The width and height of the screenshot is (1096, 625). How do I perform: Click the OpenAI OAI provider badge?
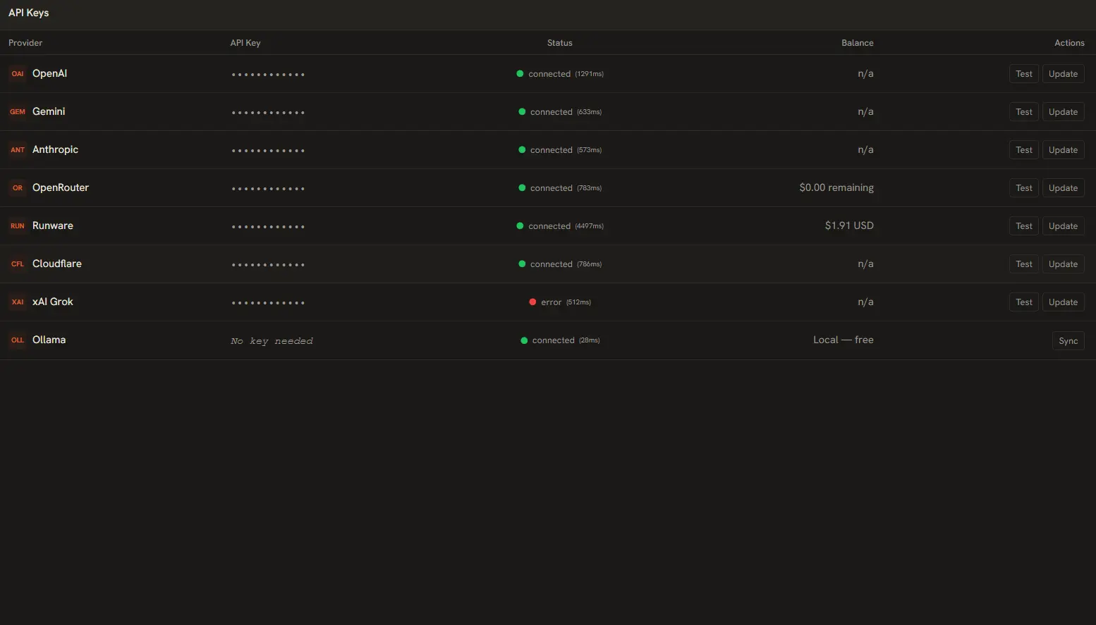18,74
